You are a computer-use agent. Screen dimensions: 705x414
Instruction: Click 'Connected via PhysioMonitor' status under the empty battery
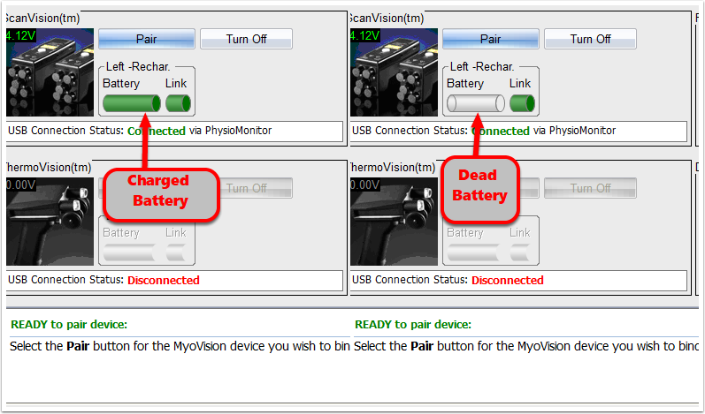click(x=544, y=131)
